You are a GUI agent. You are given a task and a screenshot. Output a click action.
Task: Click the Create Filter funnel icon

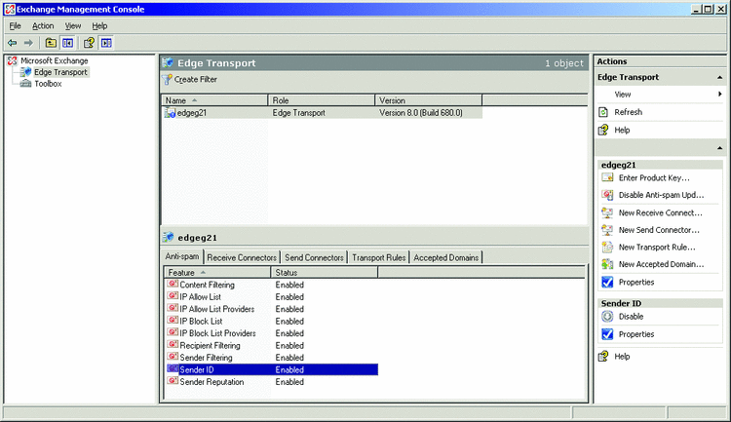click(x=167, y=80)
